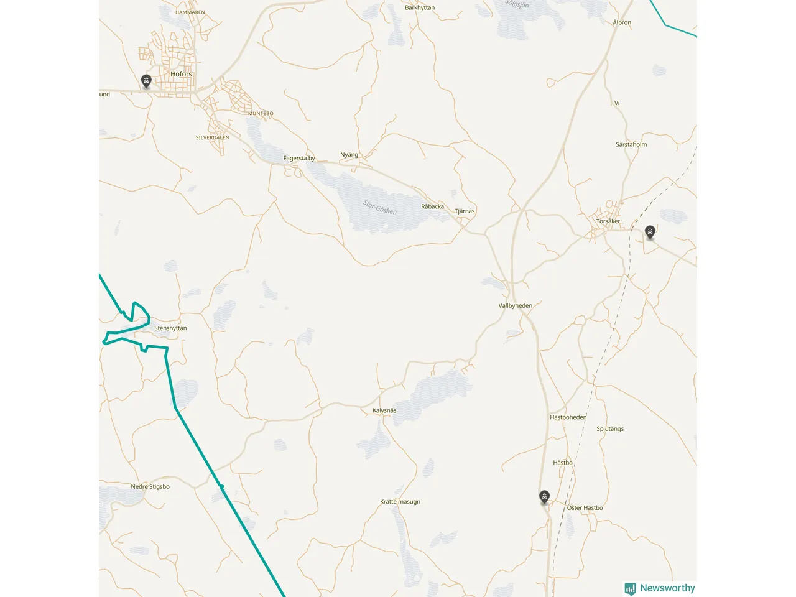Select the Barkhyttan label at top

(420, 8)
